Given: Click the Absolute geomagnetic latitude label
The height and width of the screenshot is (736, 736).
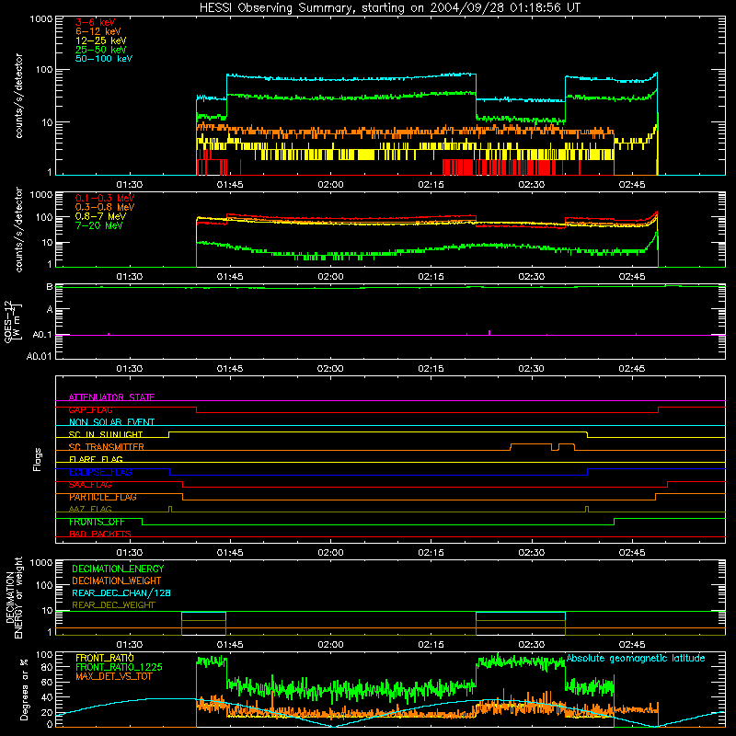Looking at the screenshot, I should click(636, 658).
